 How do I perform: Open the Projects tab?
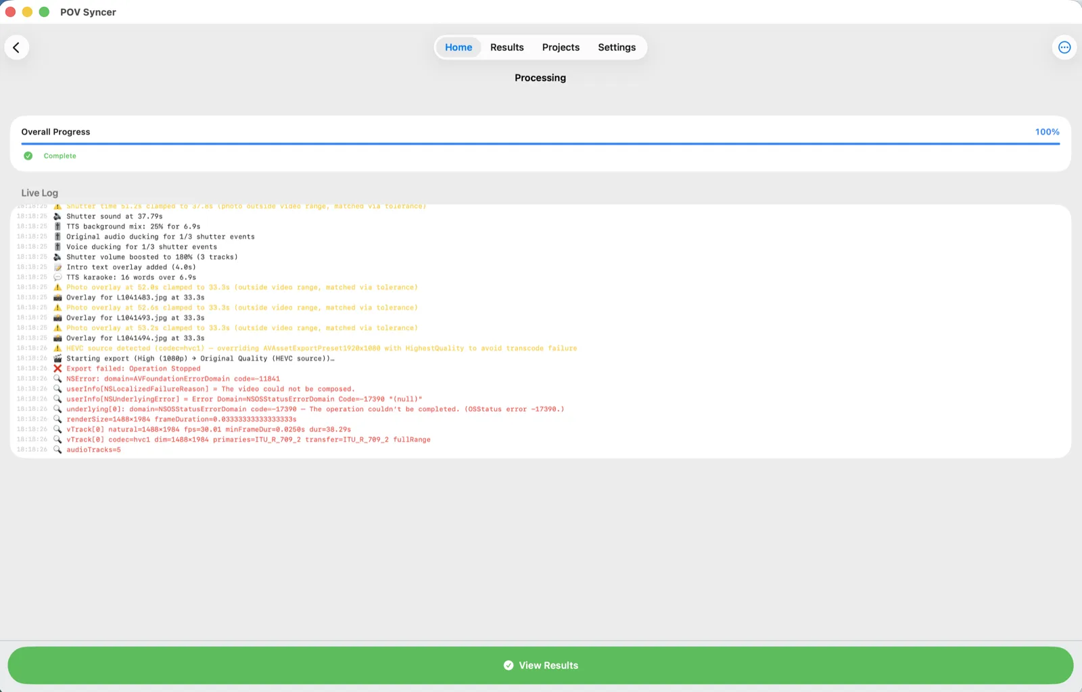tap(561, 47)
